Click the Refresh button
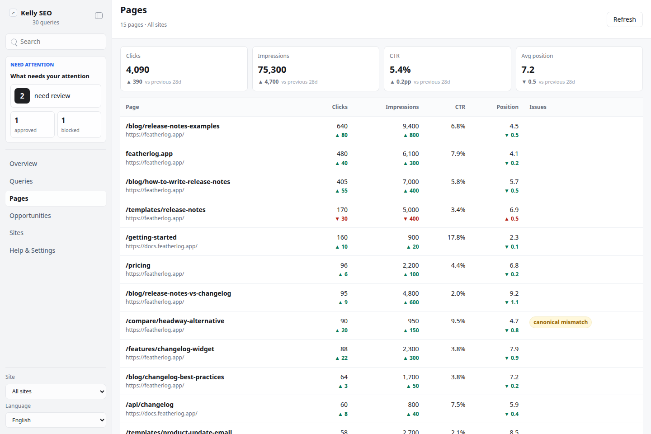651x434 pixels. [x=624, y=19]
